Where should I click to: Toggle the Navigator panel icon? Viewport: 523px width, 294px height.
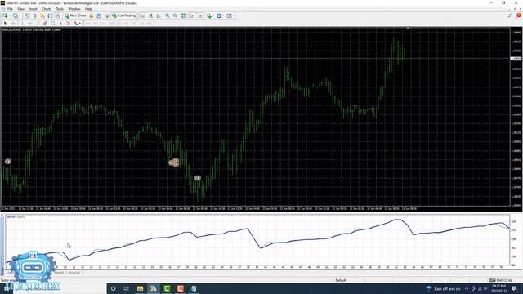pos(42,16)
